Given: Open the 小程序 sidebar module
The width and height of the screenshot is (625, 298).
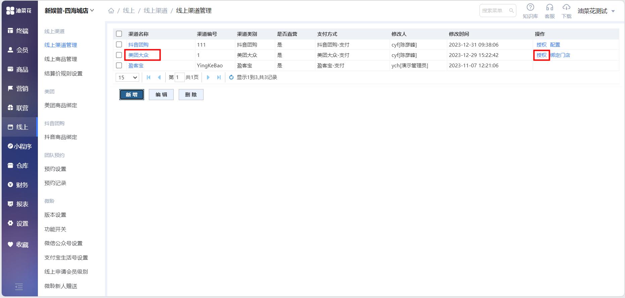Looking at the screenshot, I should [x=19, y=146].
